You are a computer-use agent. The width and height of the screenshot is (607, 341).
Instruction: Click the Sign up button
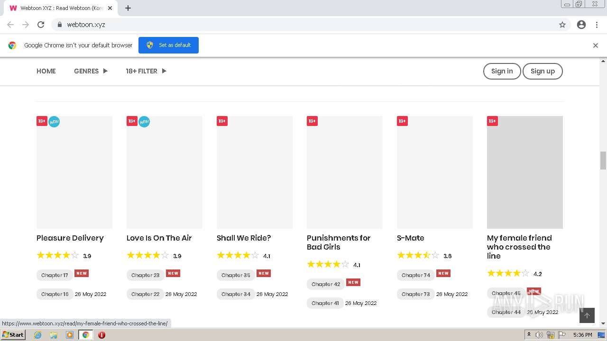[543, 71]
